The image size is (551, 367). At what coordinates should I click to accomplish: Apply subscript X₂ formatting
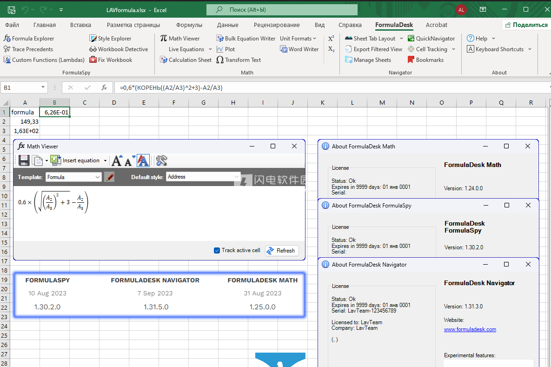click(x=331, y=49)
